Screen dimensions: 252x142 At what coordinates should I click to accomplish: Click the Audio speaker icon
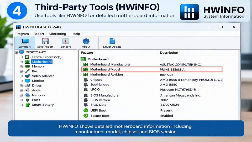[28, 90]
